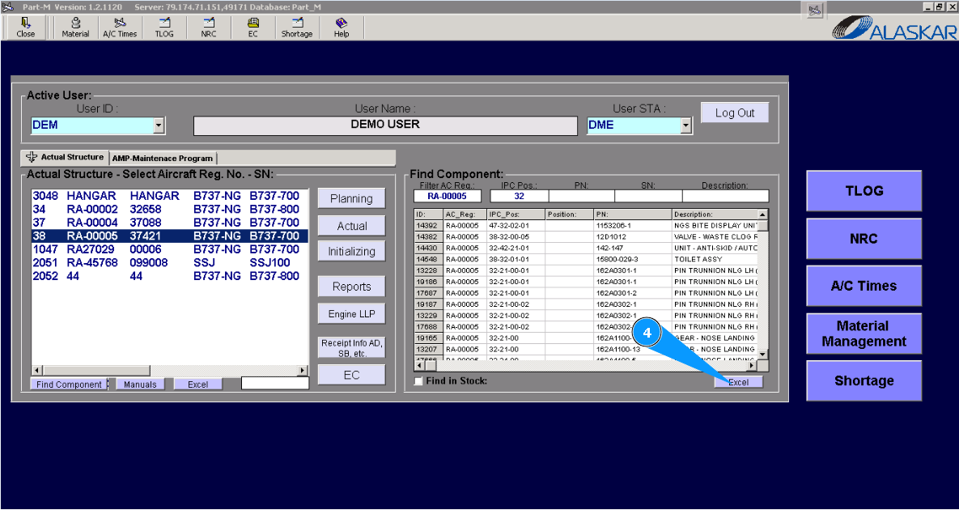
Task: Open the NRC toolbar icon
Action: (209, 28)
